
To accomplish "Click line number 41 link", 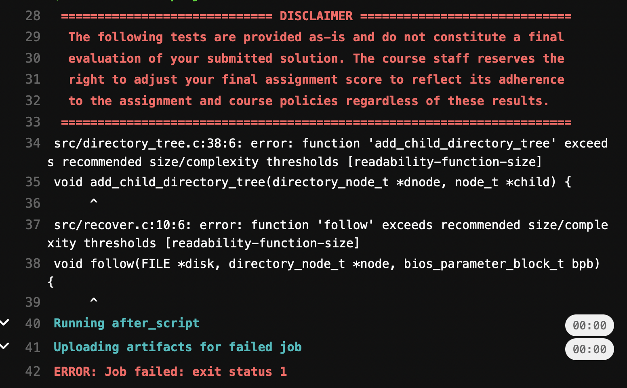I will [33, 348].
